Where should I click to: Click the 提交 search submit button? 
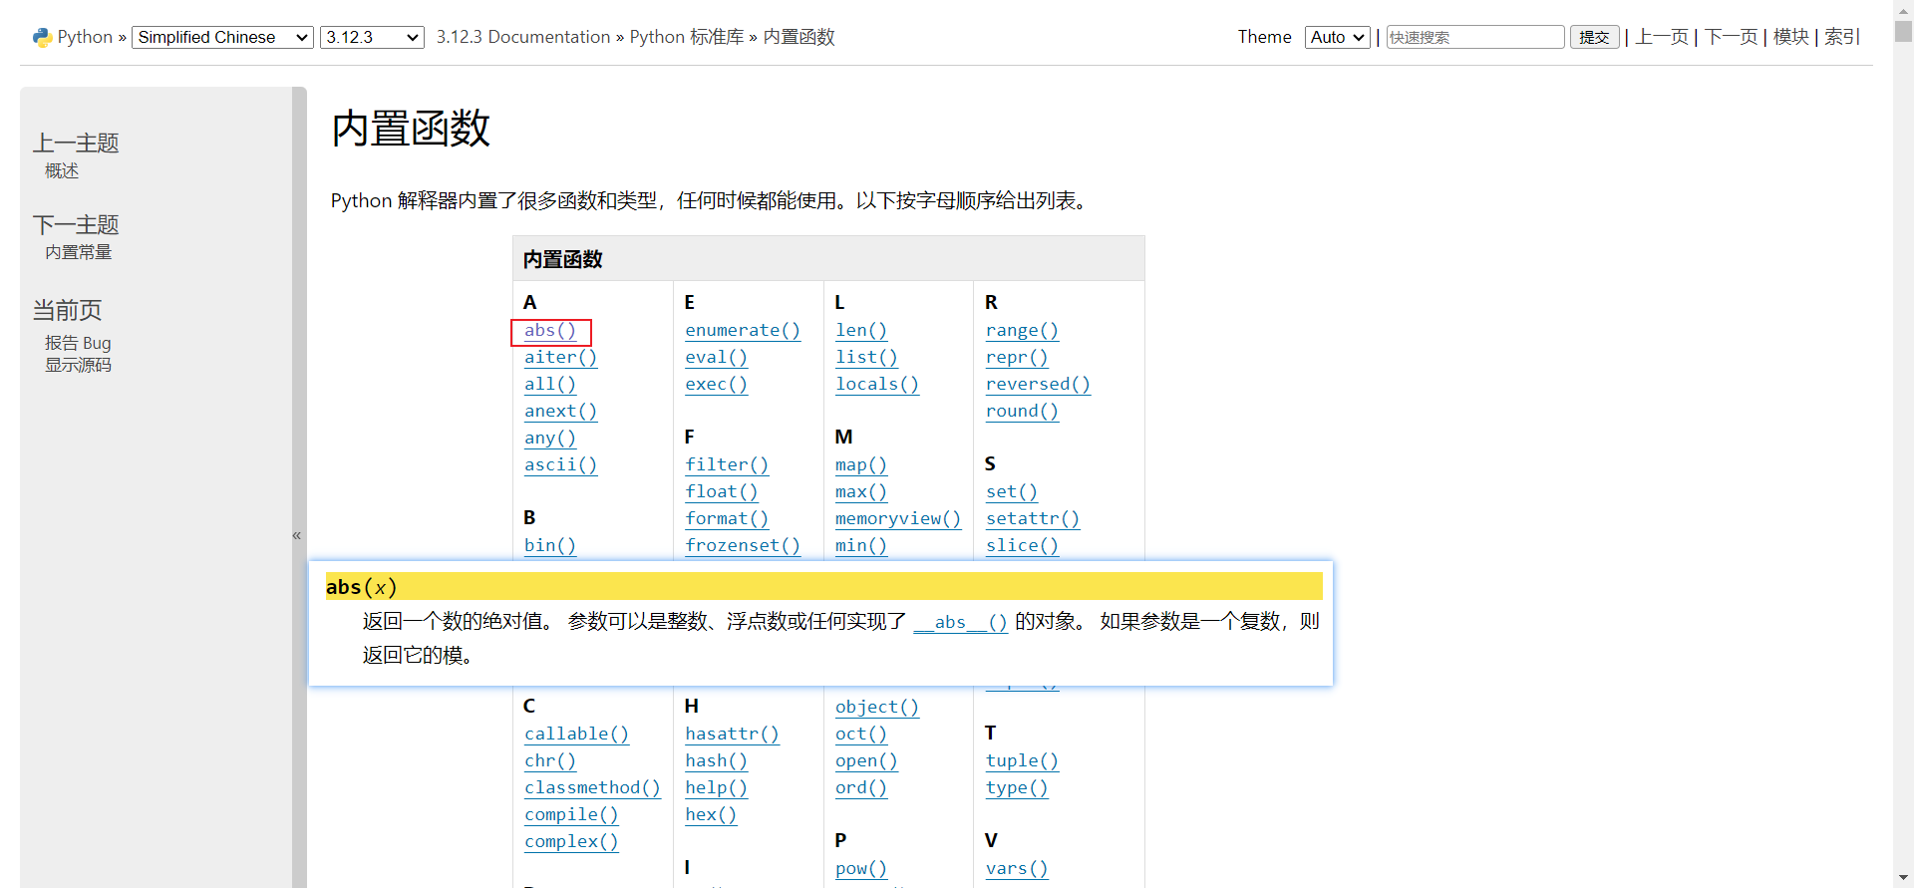[1594, 37]
